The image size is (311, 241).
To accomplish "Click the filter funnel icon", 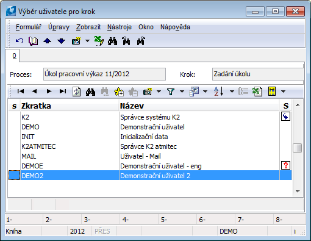I will [171, 92].
